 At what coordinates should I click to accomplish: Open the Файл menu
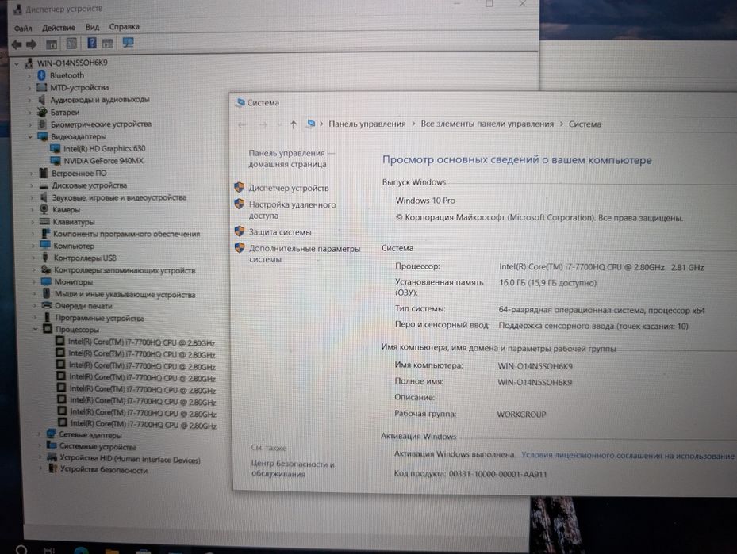(22, 28)
